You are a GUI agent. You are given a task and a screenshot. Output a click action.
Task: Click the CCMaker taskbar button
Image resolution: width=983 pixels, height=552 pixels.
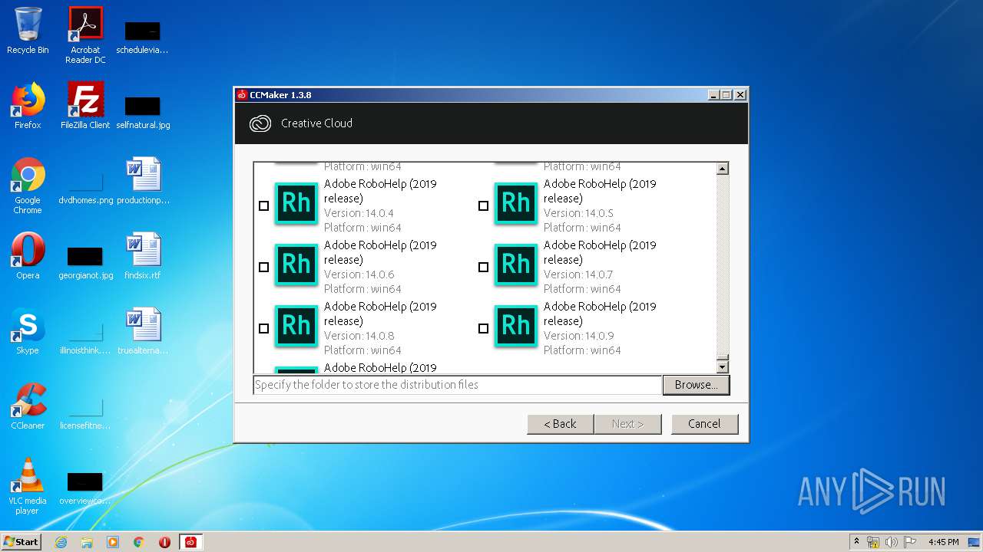(x=190, y=542)
